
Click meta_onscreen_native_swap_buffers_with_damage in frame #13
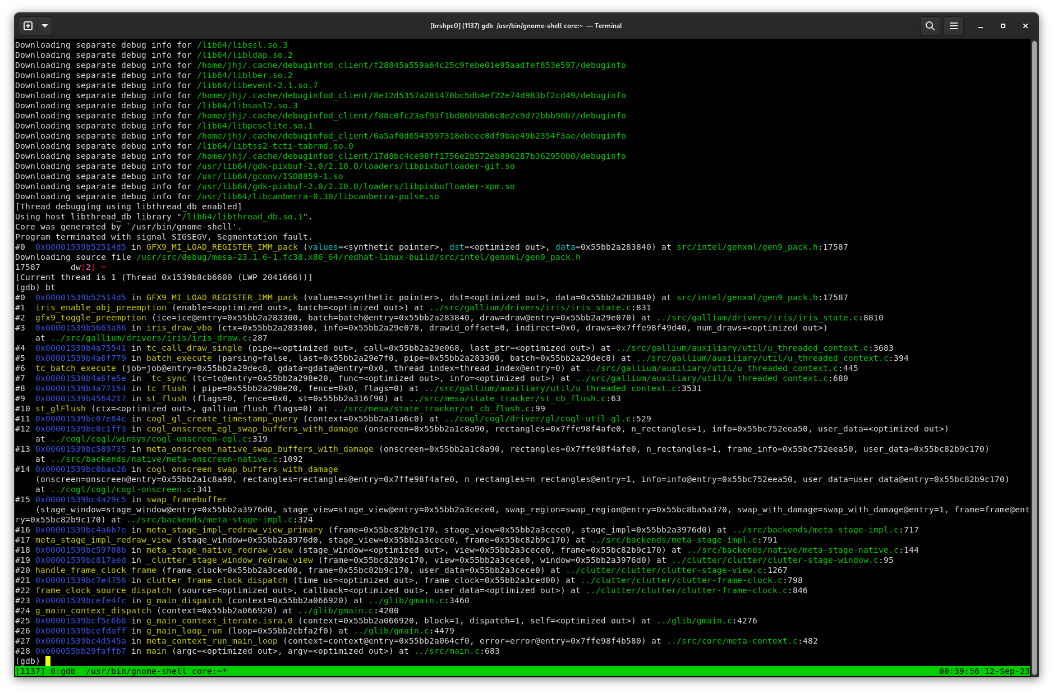click(260, 449)
